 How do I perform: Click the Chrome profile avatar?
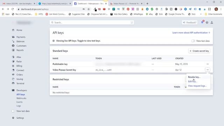(x=216, y=9)
